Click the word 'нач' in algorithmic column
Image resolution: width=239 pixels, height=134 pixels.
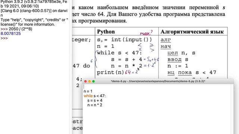tap(166, 46)
